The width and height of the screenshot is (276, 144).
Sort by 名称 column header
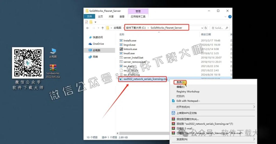(122, 34)
